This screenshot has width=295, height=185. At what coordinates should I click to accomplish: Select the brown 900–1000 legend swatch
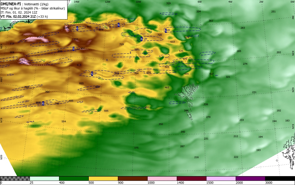coord(133,178)
